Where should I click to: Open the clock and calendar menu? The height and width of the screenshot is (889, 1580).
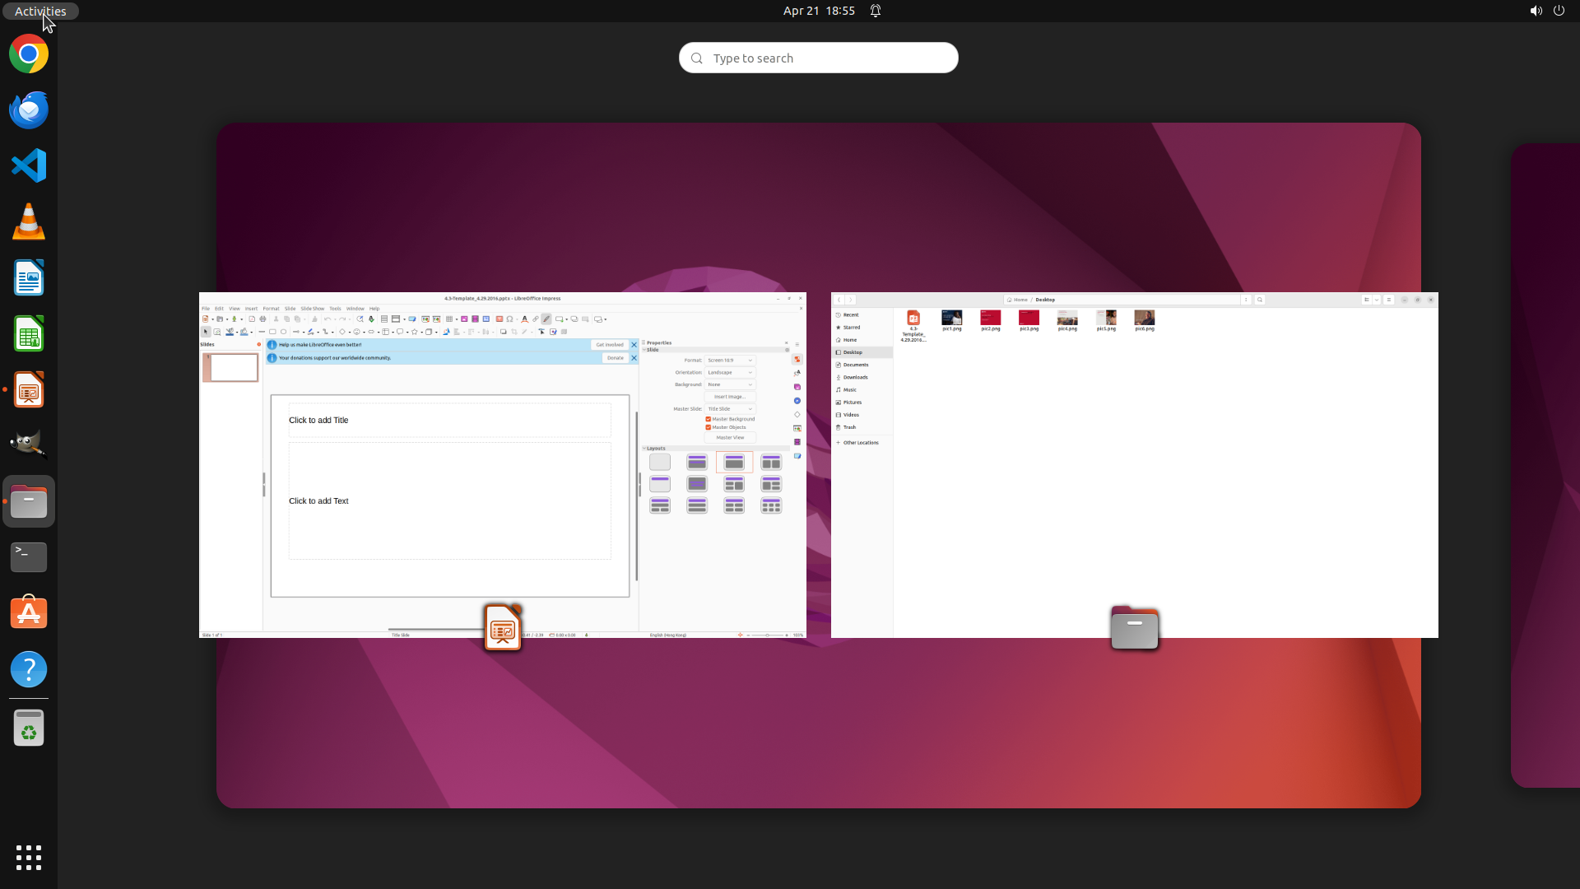click(x=818, y=11)
